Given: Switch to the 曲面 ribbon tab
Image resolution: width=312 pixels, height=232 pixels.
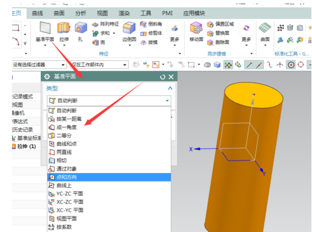Looking at the screenshot, I should coord(59,13).
